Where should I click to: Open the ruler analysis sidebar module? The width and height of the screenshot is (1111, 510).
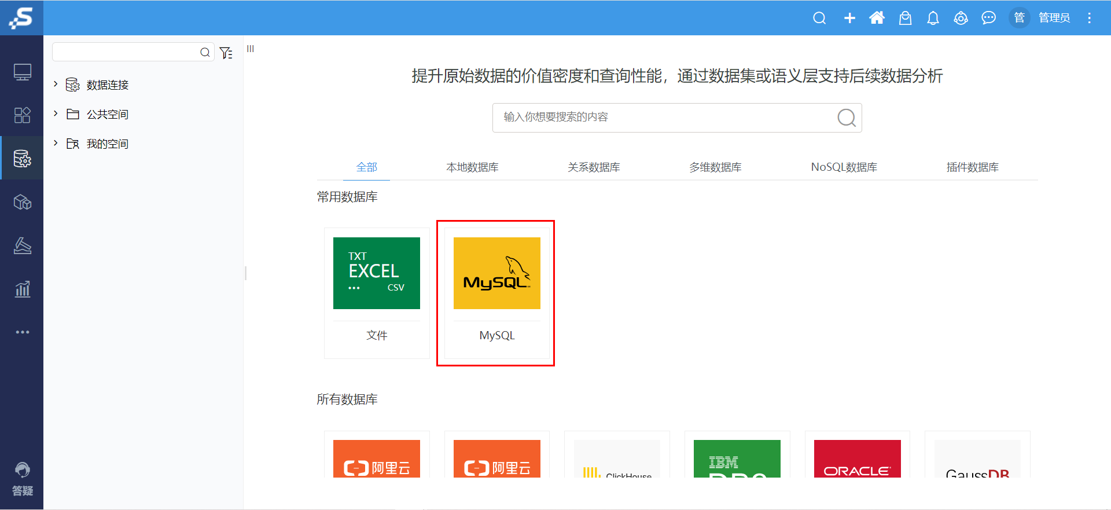pyautogui.click(x=22, y=245)
